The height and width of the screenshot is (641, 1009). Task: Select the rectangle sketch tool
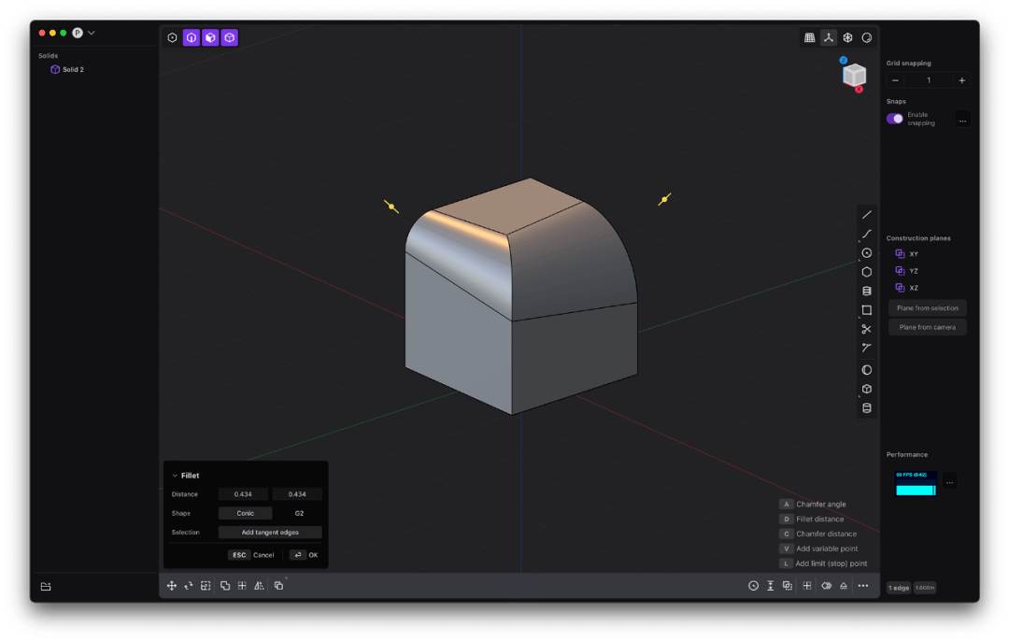866,310
